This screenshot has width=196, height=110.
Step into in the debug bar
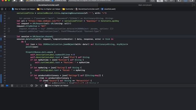[22, 86]
